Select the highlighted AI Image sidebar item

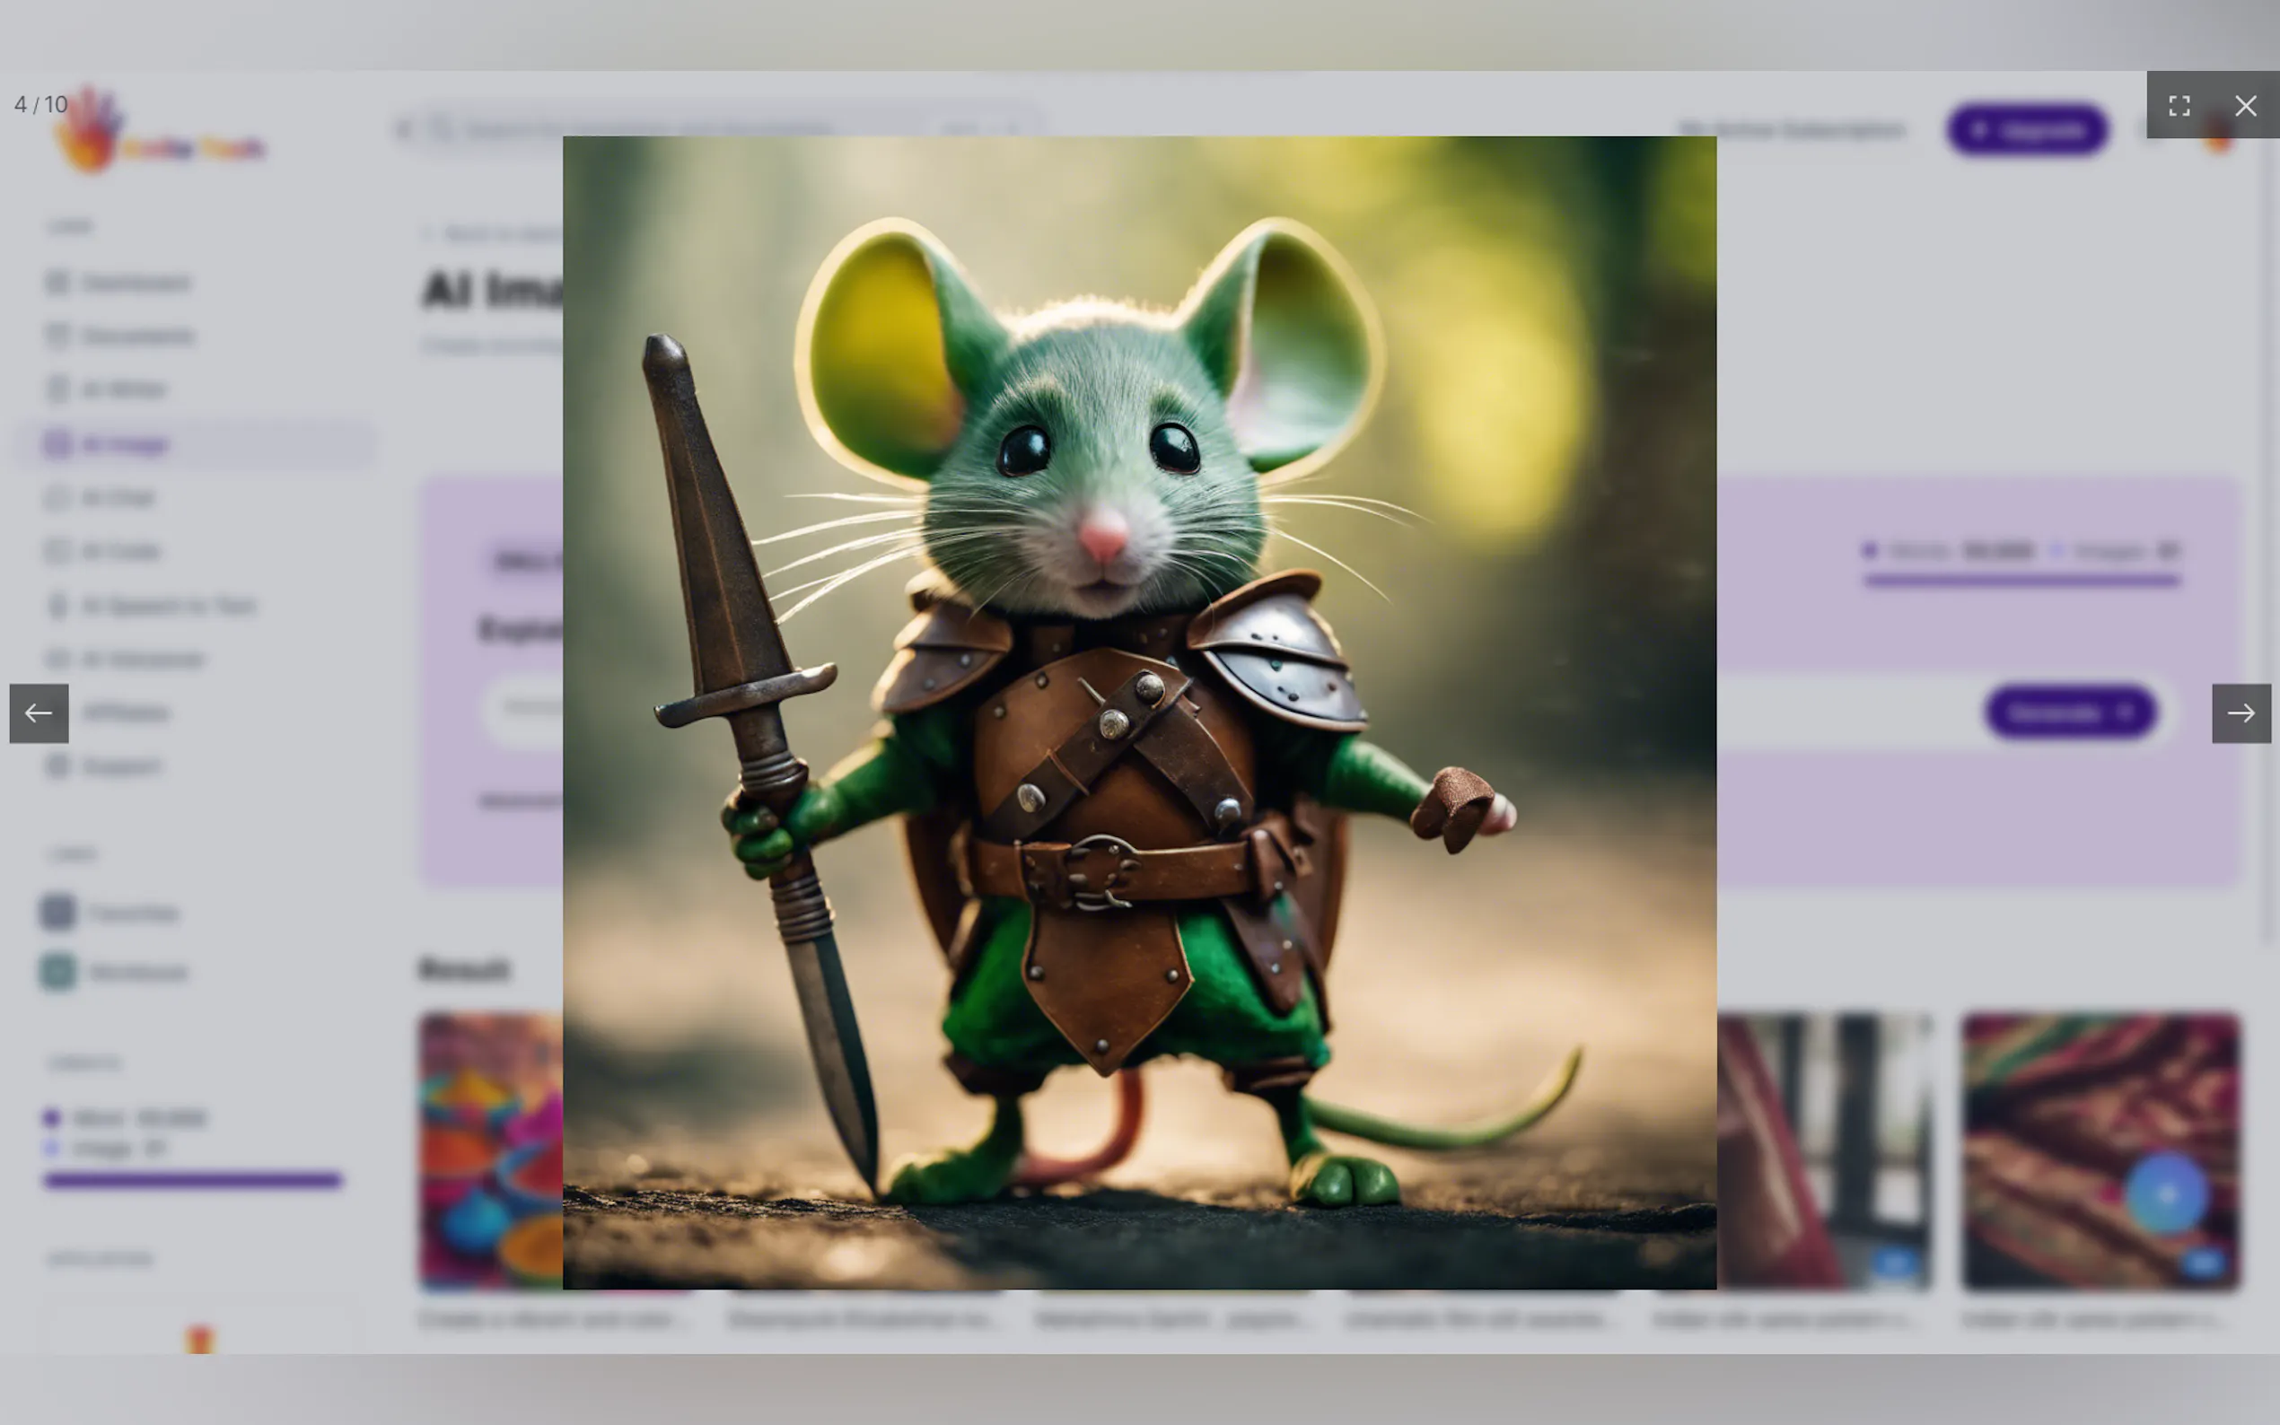(x=125, y=444)
